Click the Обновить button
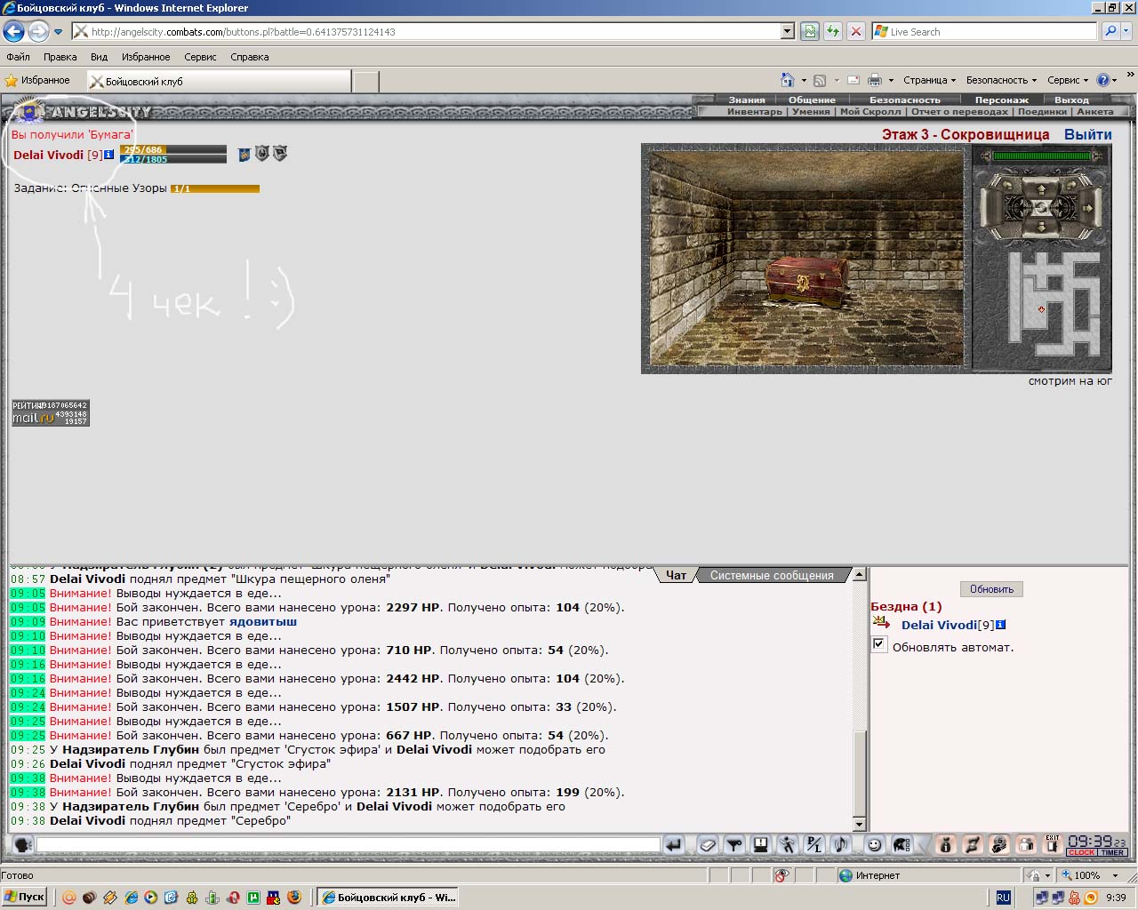This screenshot has height=910, width=1138. coord(991,589)
